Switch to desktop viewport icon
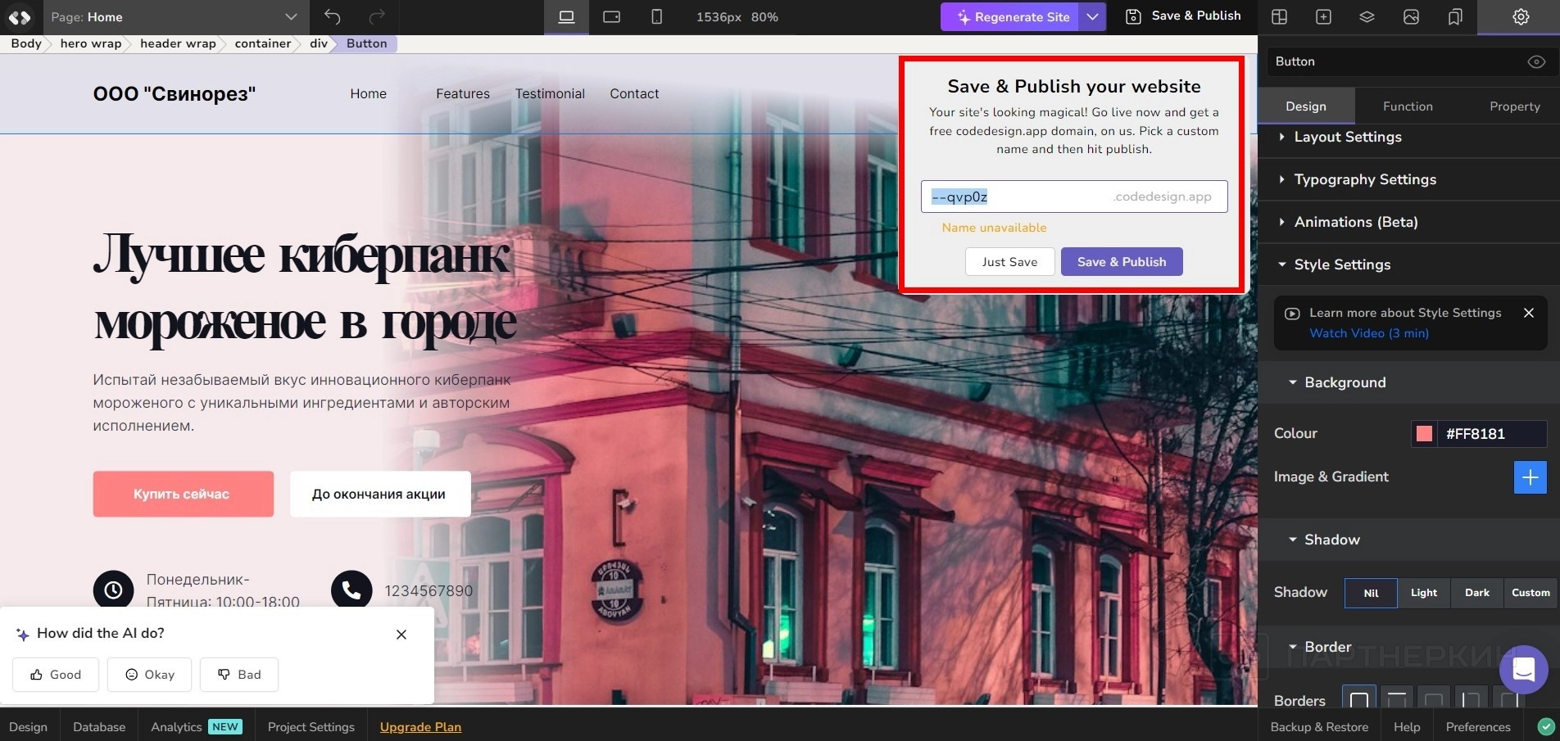Screen dimensions: 1560x741 [x=566, y=16]
